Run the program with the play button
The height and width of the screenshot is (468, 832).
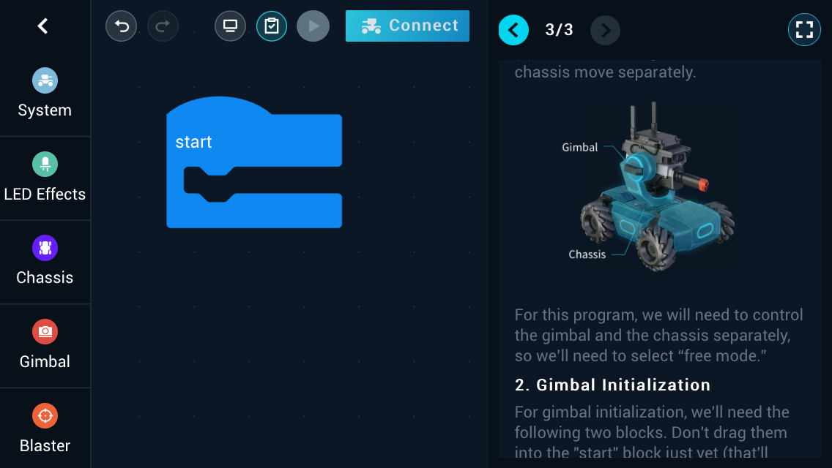click(313, 26)
